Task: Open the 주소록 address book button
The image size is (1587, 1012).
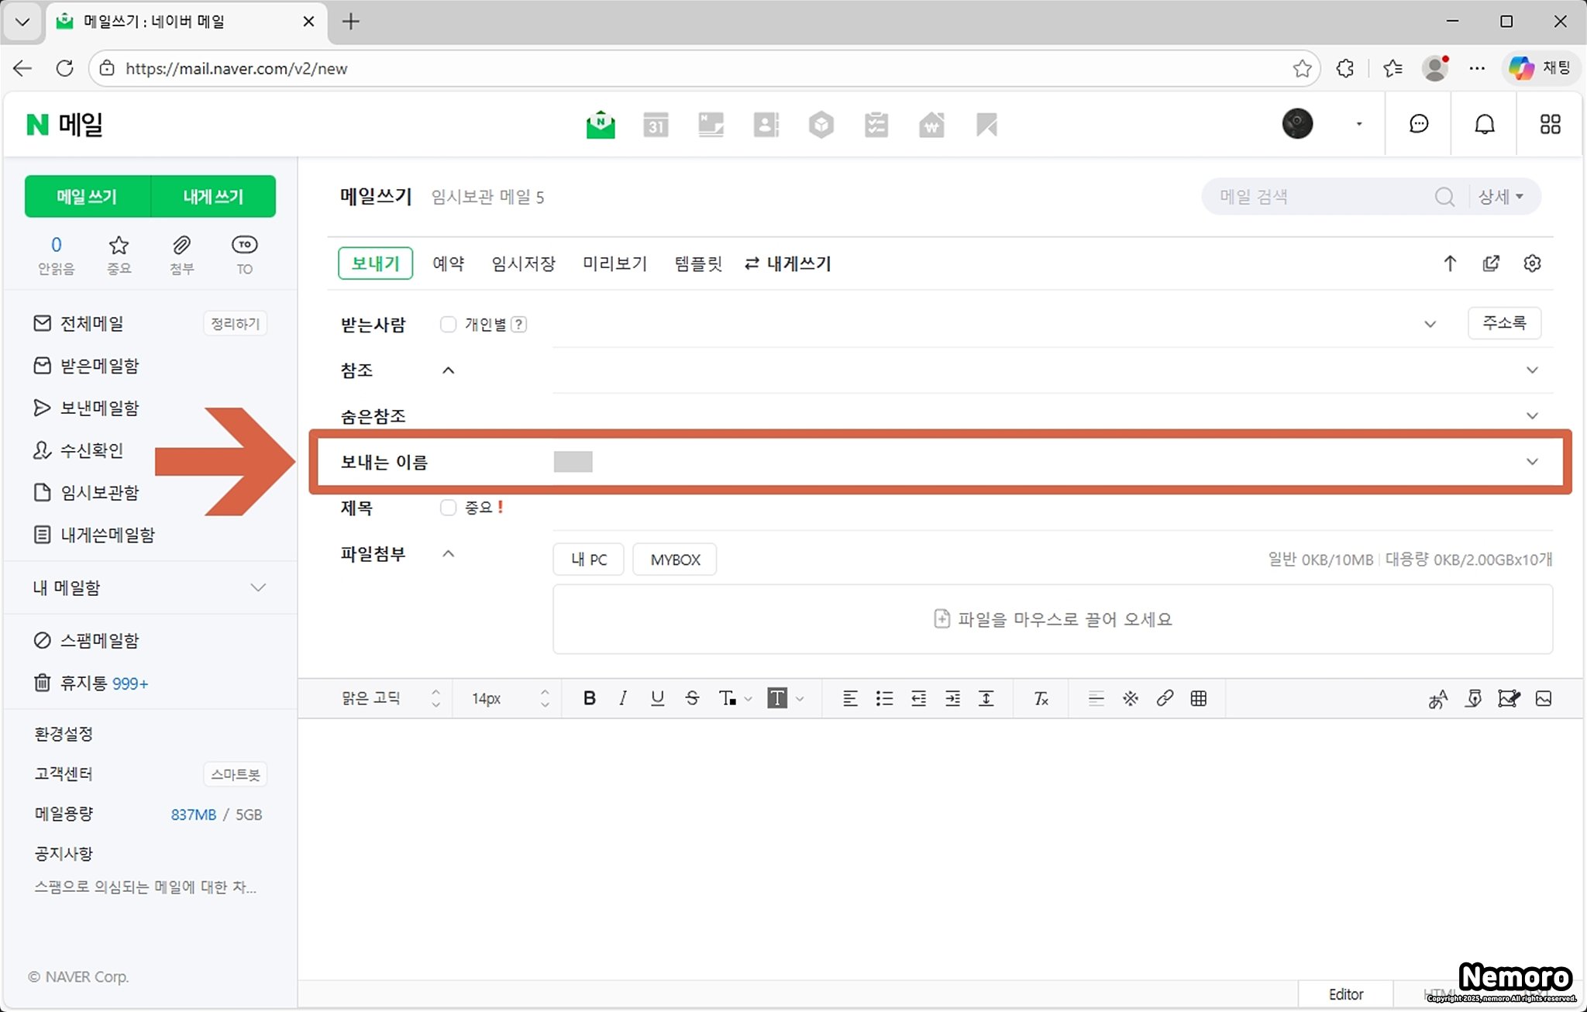Action: pyautogui.click(x=1504, y=323)
